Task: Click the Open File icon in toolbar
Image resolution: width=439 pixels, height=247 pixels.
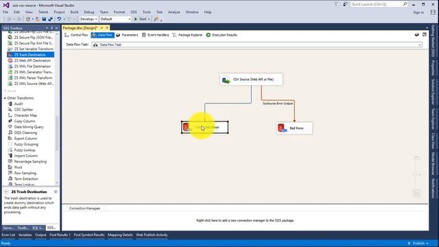Action: (37, 19)
